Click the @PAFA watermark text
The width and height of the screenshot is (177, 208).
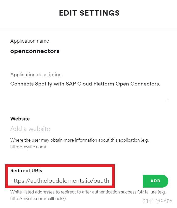pyautogui.click(x=164, y=201)
